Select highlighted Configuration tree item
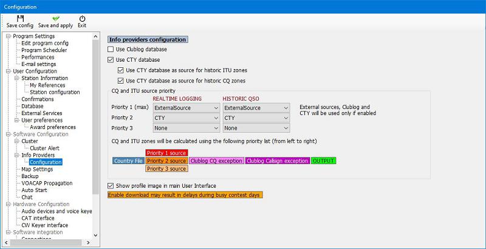 click(x=46, y=162)
